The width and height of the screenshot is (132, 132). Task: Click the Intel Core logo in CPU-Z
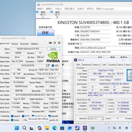pyautogui.click(x=129, y=75)
